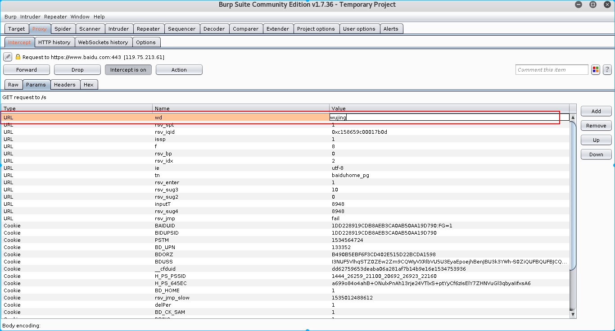Open the Project options tab
The width and height of the screenshot is (615, 331).
[316, 29]
